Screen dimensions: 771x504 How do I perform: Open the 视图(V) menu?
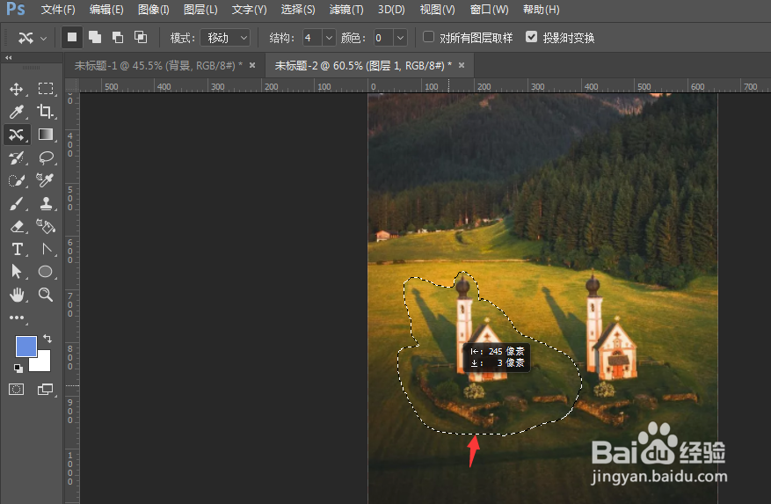[x=437, y=10]
